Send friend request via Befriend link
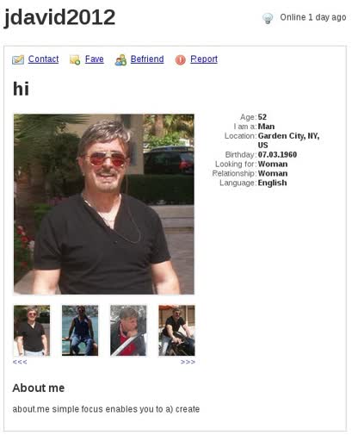 point(147,59)
